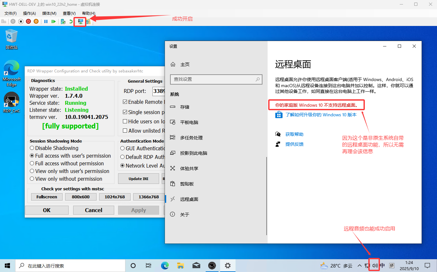Open the 媒体(M) menu
The image size is (437, 272).
(x=49, y=13)
